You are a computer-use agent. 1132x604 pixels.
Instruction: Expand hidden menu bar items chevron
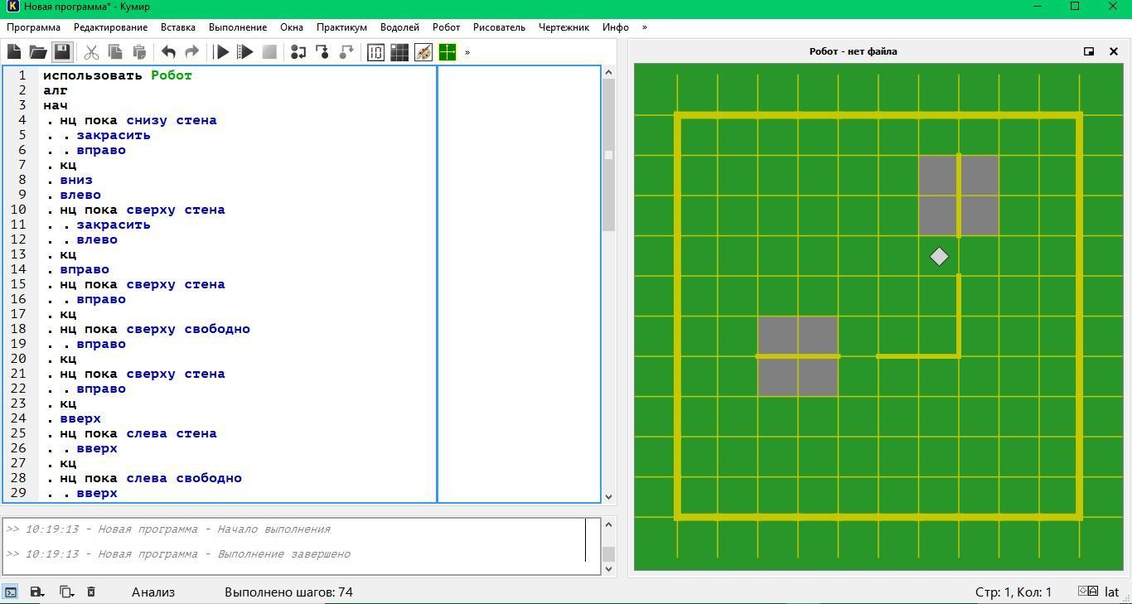645,27
